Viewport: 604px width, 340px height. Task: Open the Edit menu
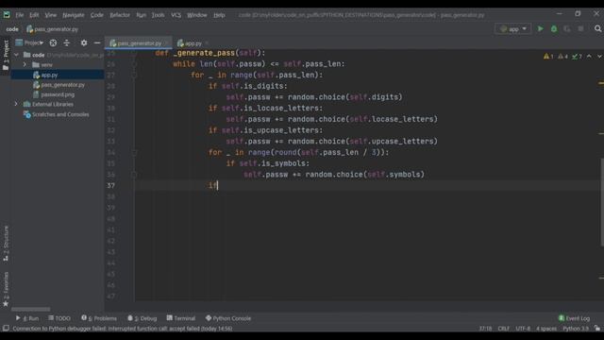pos(34,15)
